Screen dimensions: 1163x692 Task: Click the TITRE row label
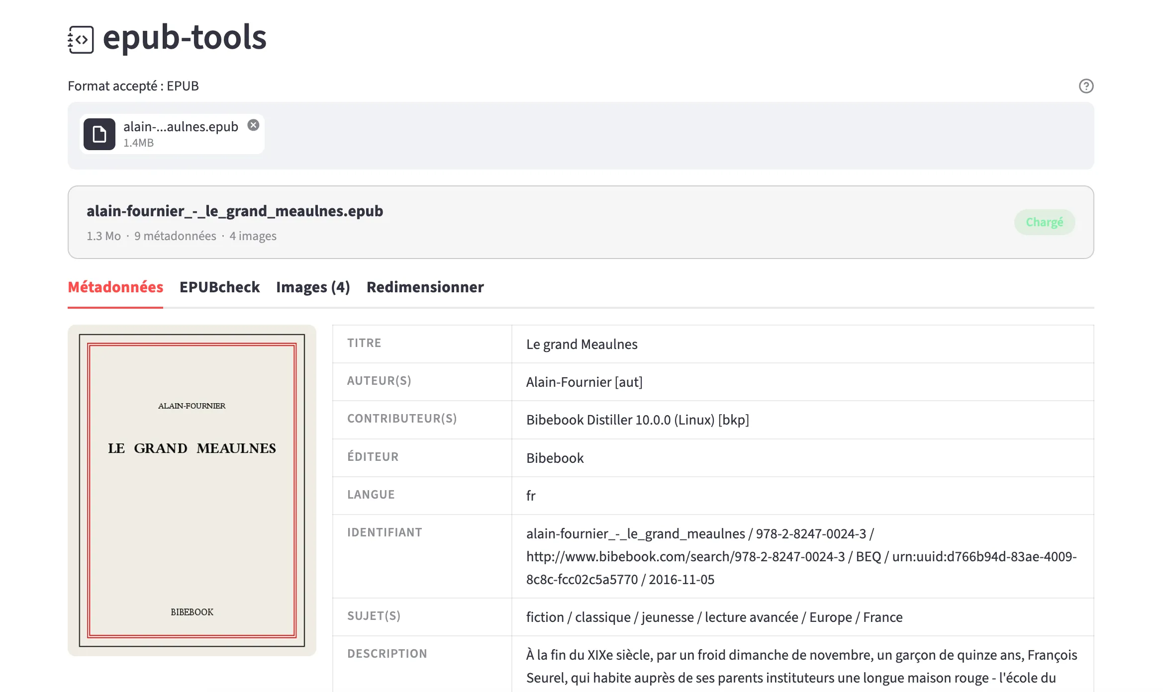coord(364,343)
